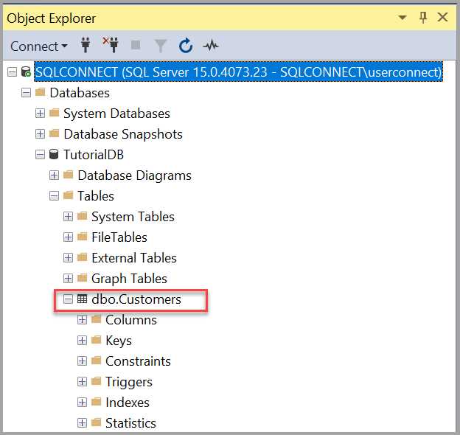Select the Tables folder label

click(95, 196)
